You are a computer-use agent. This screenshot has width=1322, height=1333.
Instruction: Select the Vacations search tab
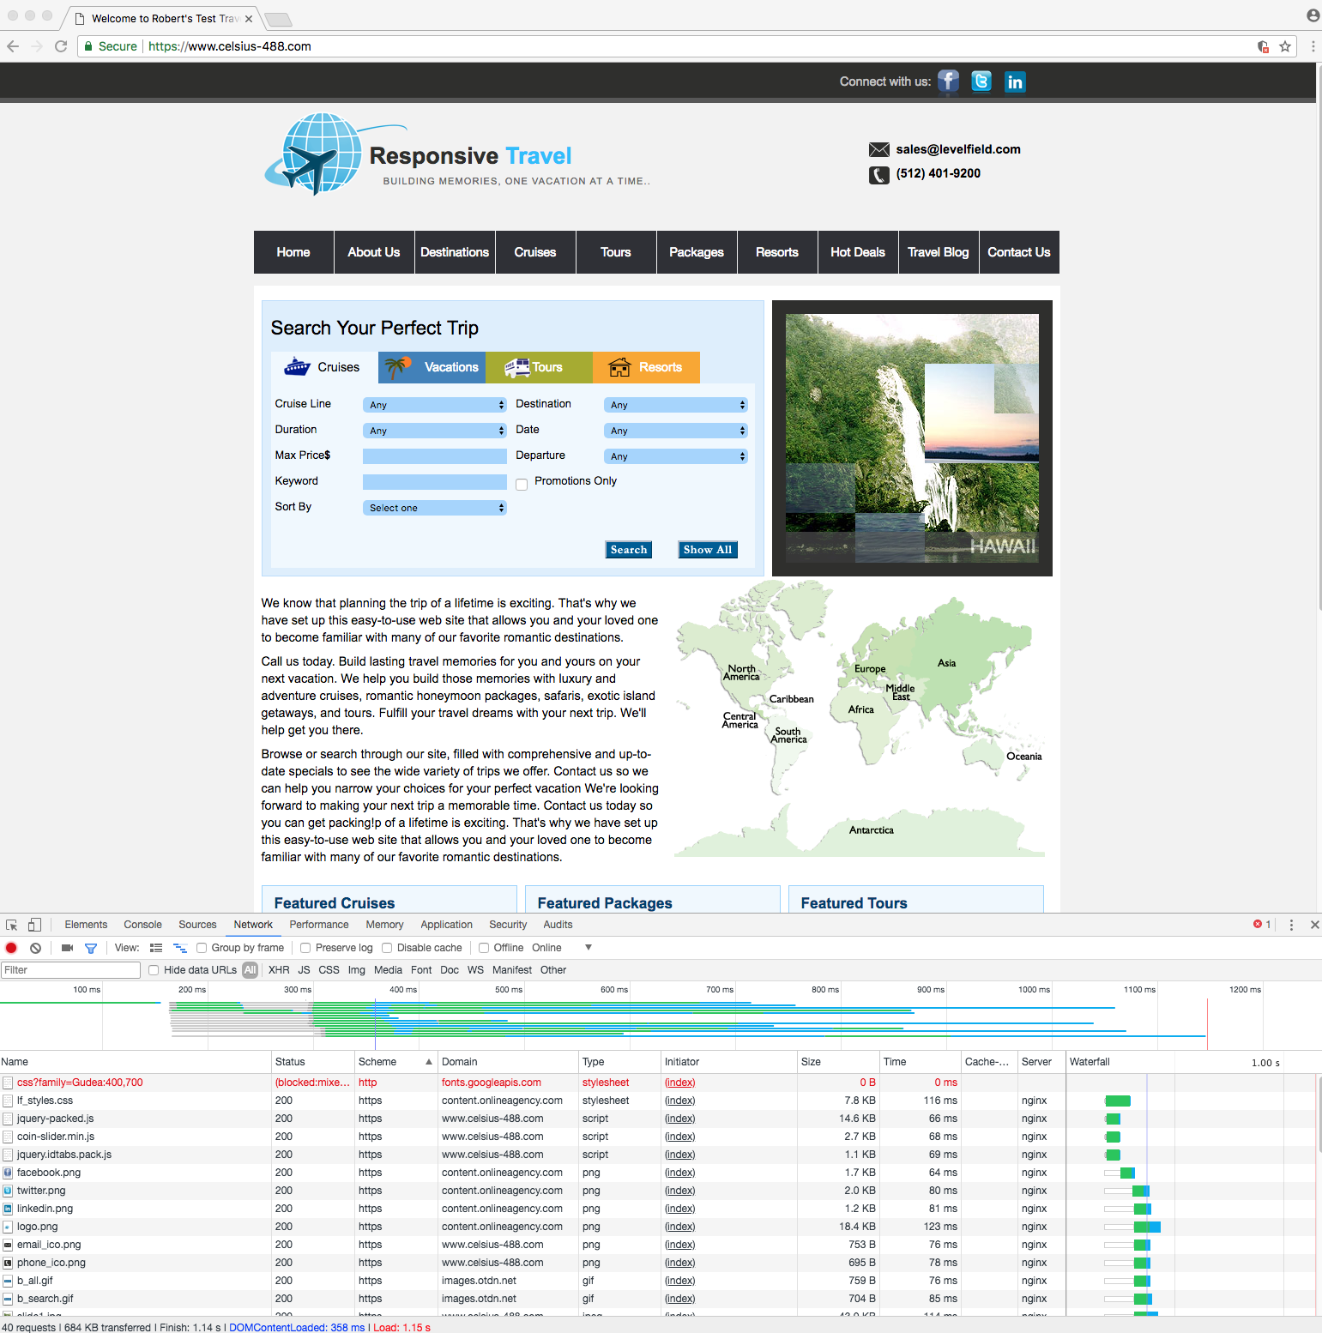432,367
